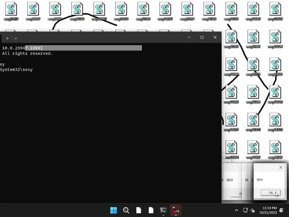The height and width of the screenshot is (217, 289).
Task: Select the sexy26982 desktop file
Action: pos(33,11)
